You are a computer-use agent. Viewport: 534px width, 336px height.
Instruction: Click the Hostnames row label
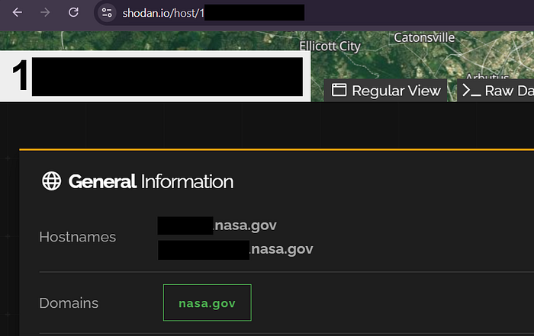point(78,237)
